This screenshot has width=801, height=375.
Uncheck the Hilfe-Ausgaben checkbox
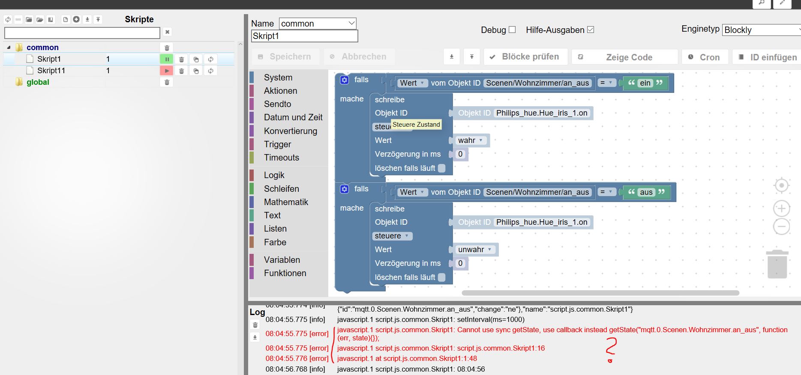point(591,30)
